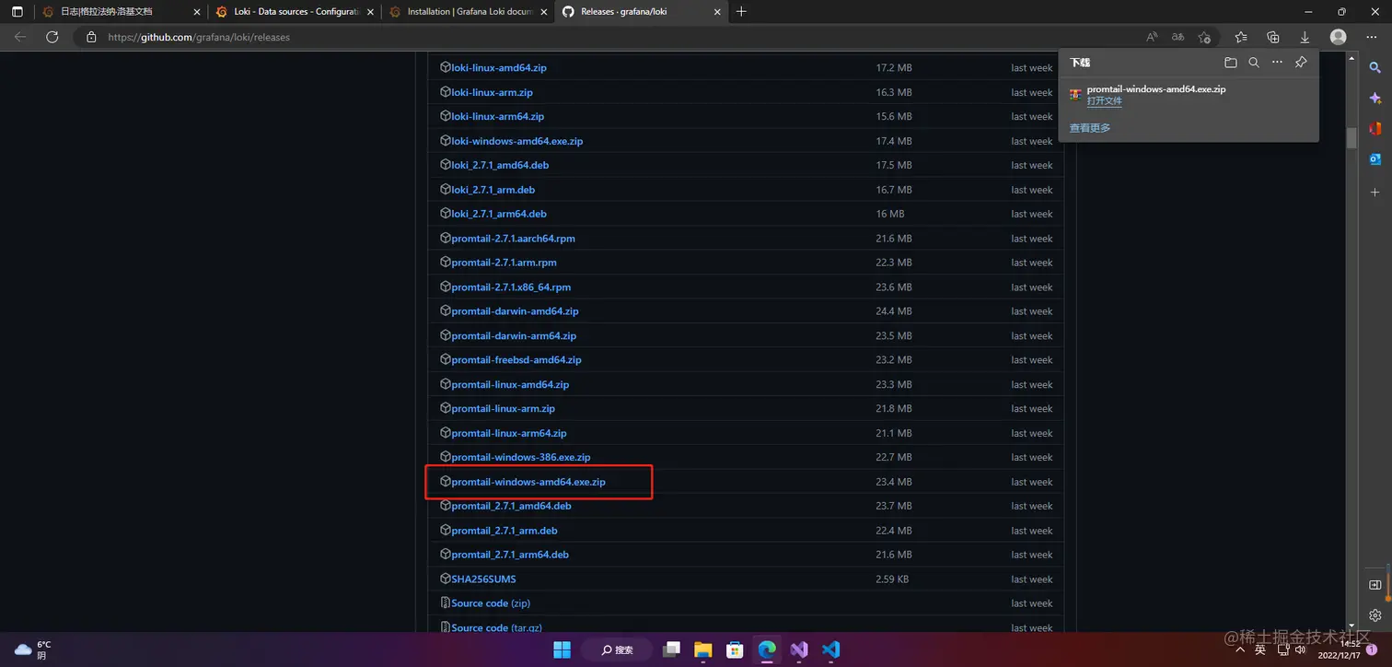Click the downloads toolbar icon
Screen dimensions: 1392x667
[x=1305, y=37]
